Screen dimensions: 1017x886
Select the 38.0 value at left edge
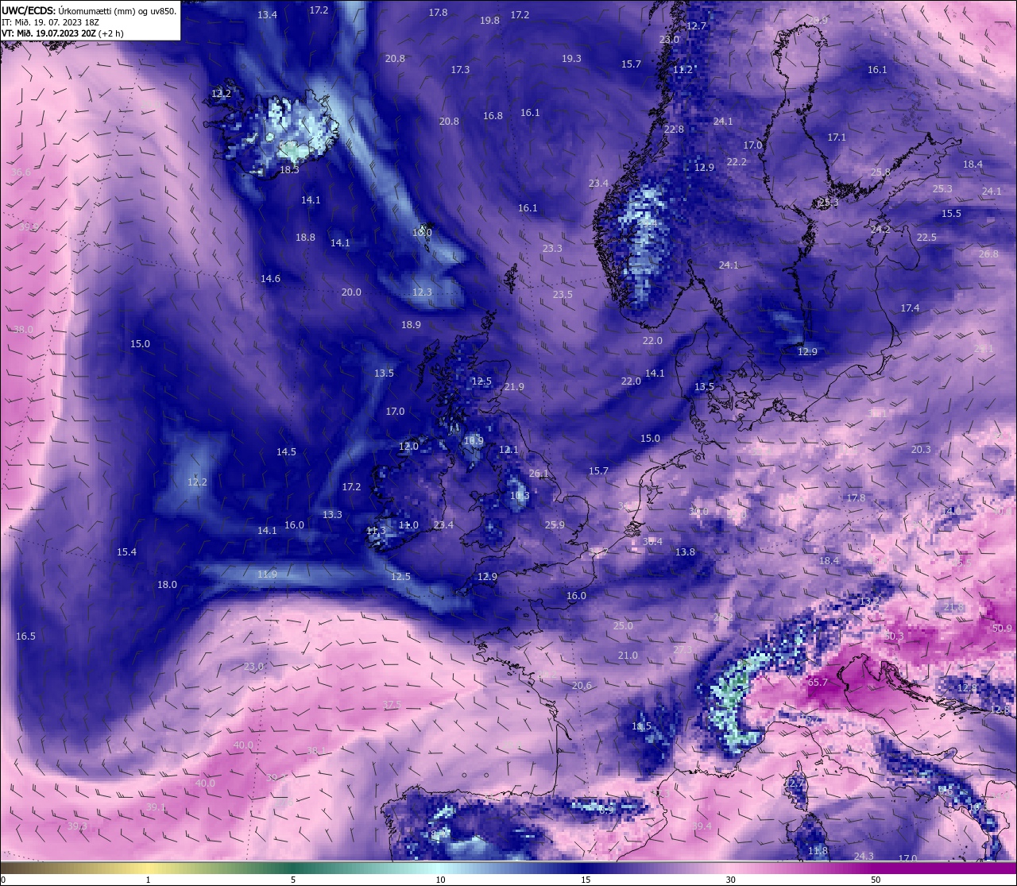tap(23, 330)
